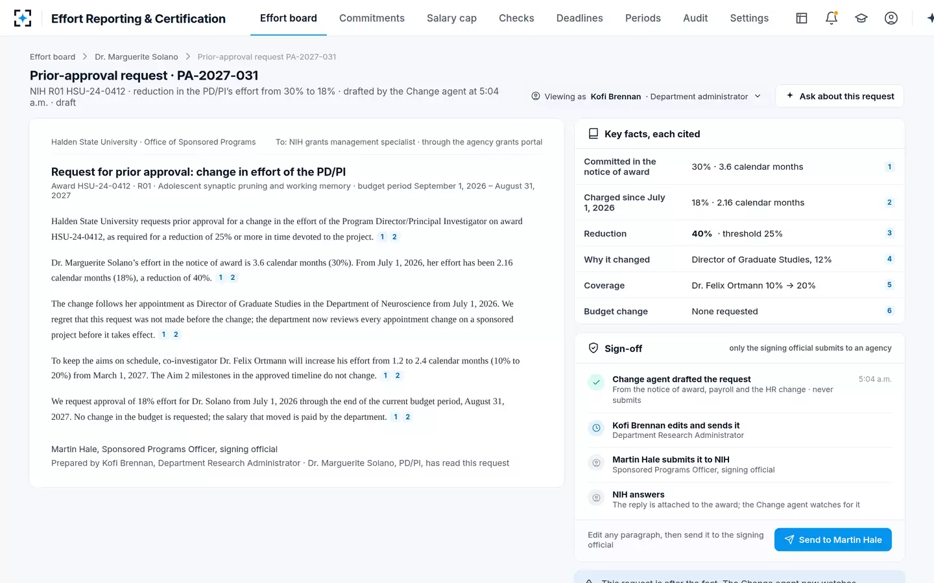
Task: Open the notifications bell icon
Action: (x=832, y=18)
